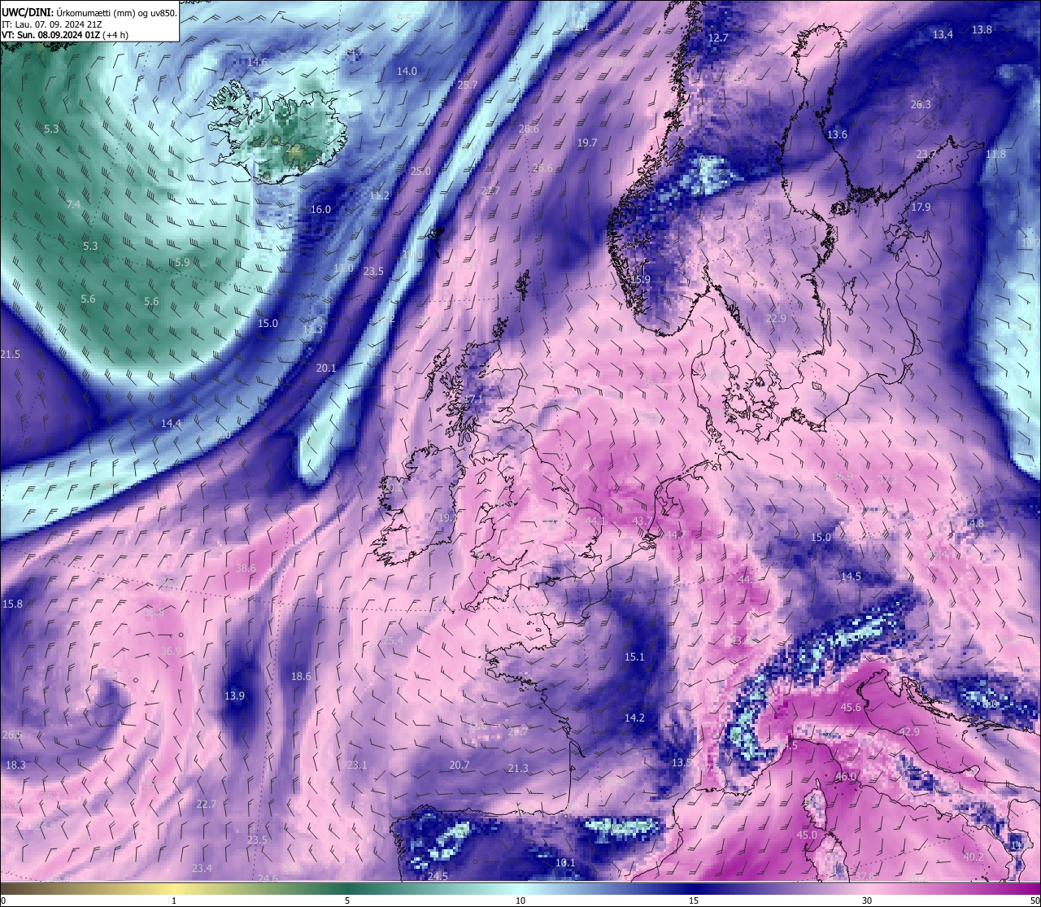Click the 14.5 value label
This screenshot has height=907, width=1041.
(851, 577)
